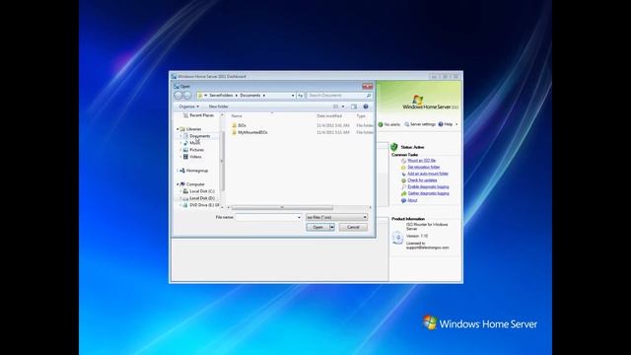Click the Mount an ISO file link
This screenshot has width=631, height=355.
click(421, 161)
